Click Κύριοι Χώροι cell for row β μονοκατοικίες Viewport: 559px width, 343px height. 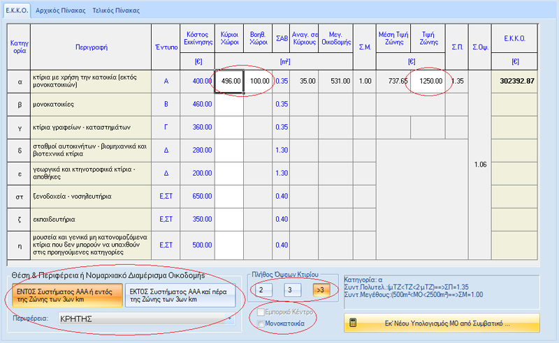click(x=229, y=105)
